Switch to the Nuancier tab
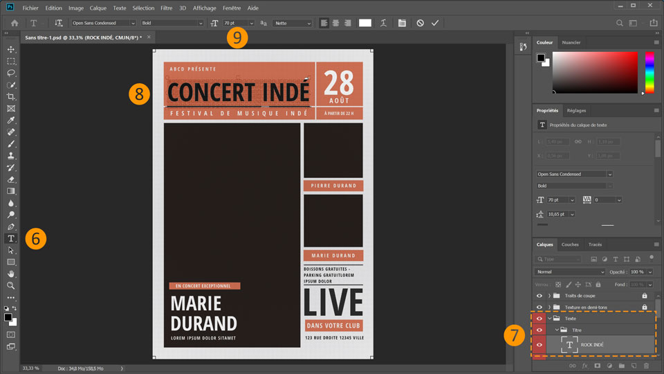The image size is (664, 374). [571, 42]
